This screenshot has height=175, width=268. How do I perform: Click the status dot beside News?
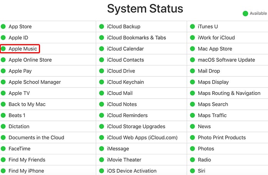(x=193, y=126)
